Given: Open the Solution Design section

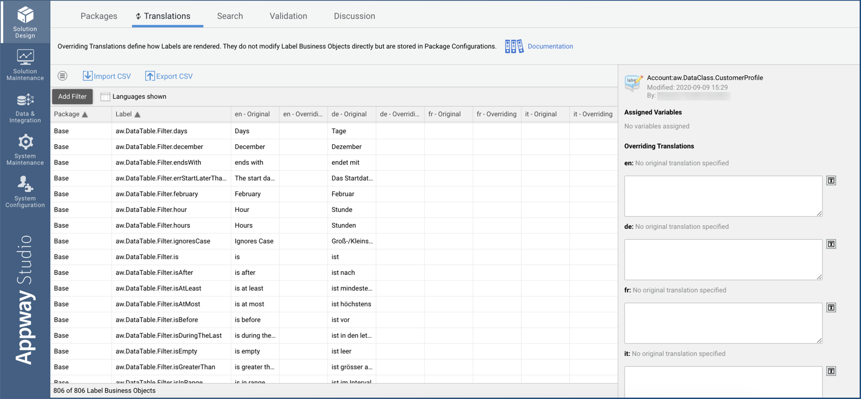Looking at the screenshot, I should pos(25,21).
